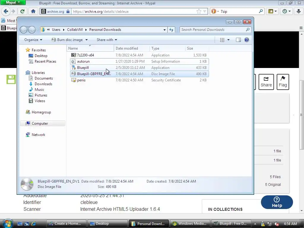The width and height of the screenshot is (304, 228).
Task: Sort by Size column header
Action: 197,48
